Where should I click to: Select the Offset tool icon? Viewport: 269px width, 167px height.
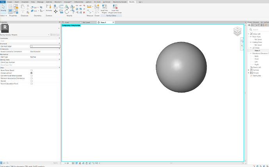click(x=61, y=7)
